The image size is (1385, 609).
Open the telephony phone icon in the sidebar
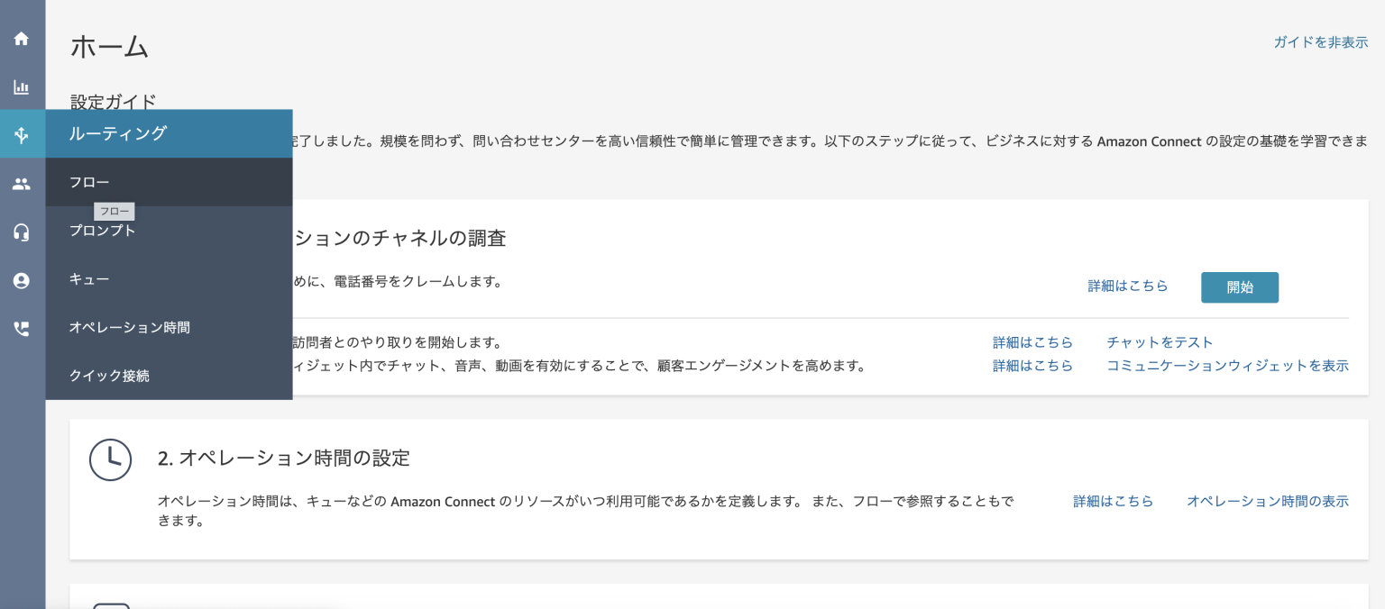click(22, 329)
